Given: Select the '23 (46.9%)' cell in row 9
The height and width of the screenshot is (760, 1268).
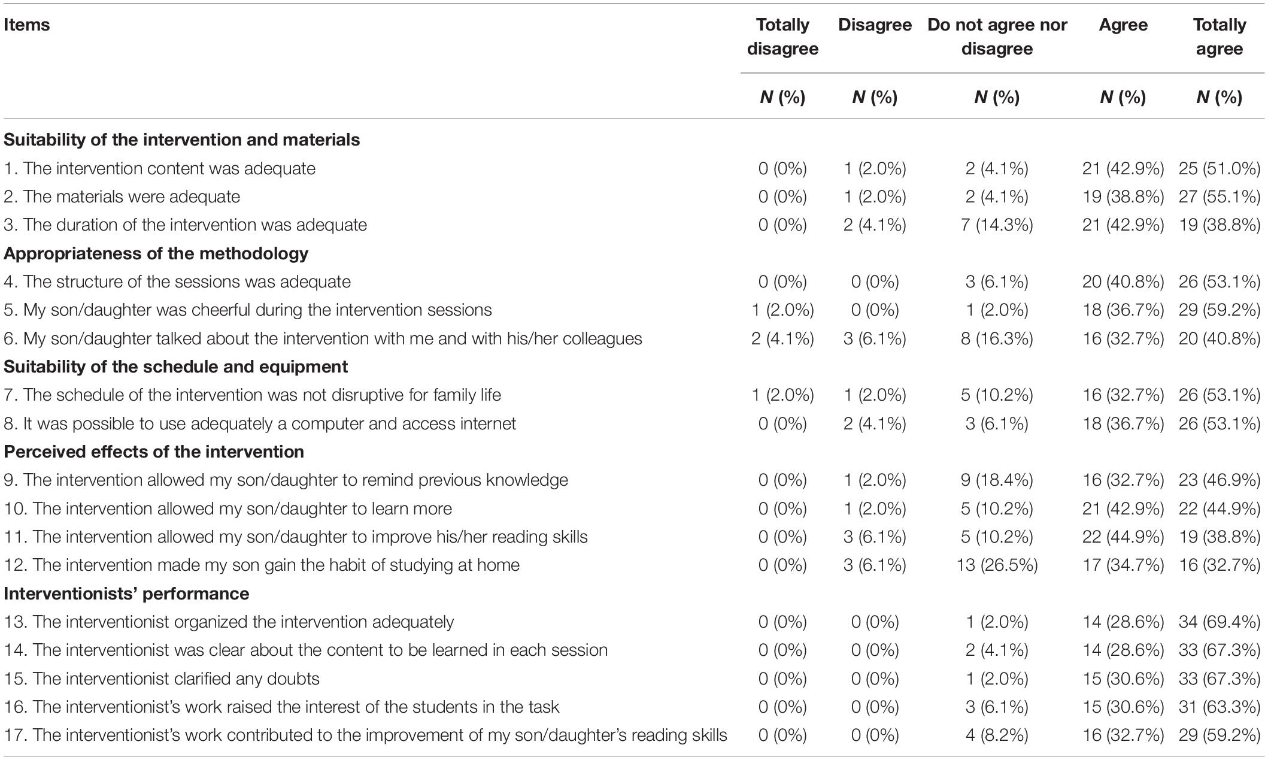Looking at the screenshot, I should click(x=1220, y=480).
